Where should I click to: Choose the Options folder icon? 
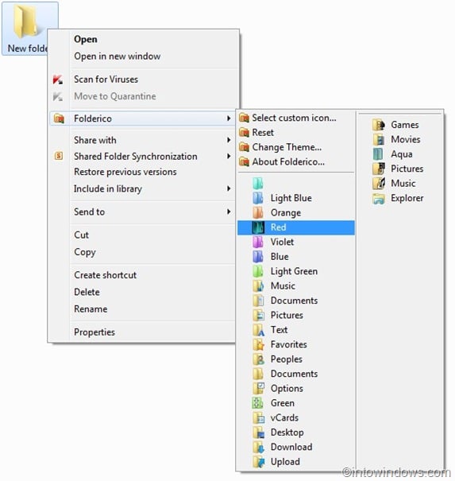coord(259,389)
